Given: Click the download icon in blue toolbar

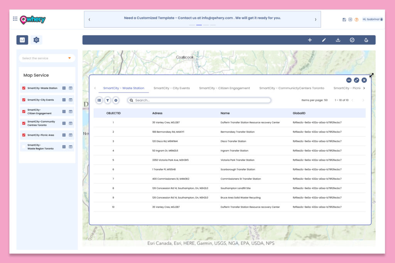Looking at the screenshot, I should click(338, 40).
